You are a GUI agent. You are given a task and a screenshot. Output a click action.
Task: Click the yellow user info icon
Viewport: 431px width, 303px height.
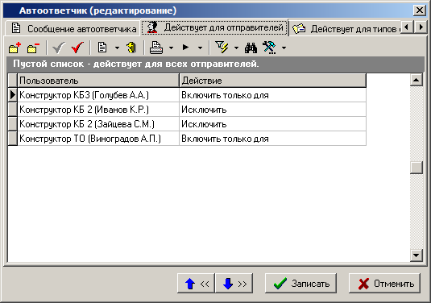pyautogui.click(x=131, y=48)
